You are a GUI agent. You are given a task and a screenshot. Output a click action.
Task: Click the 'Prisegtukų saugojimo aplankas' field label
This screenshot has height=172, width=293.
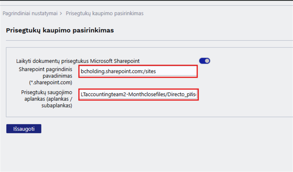[47, 93]
